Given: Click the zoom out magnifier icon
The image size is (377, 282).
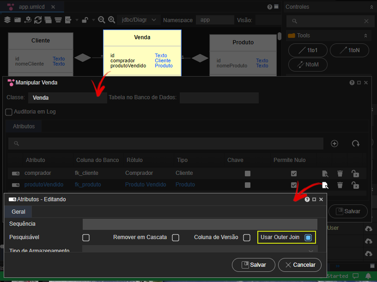Looking at the screenshot, I should [x=102, y=20].
